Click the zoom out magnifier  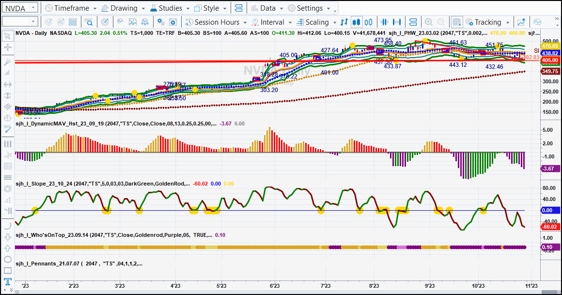(x=441, y=22)
